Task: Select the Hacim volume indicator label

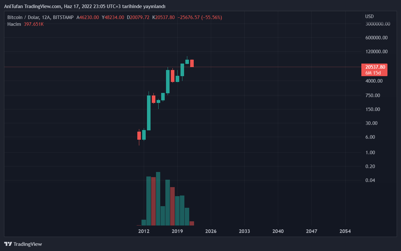Action: tap(14, 24)
